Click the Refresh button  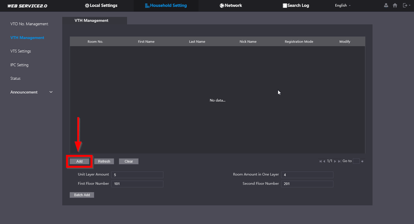pyautogui.click(x=104, y=161)
